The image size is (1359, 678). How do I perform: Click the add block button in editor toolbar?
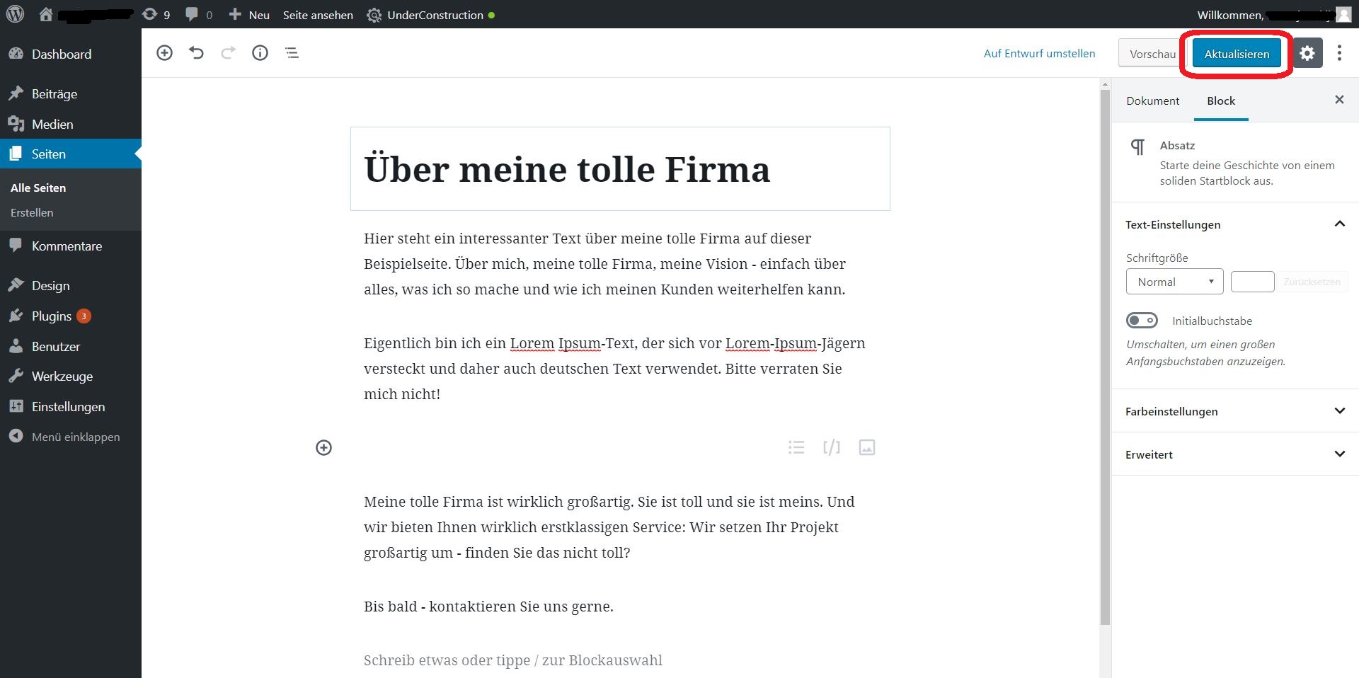pyautogui.click(x=164, y=53)
